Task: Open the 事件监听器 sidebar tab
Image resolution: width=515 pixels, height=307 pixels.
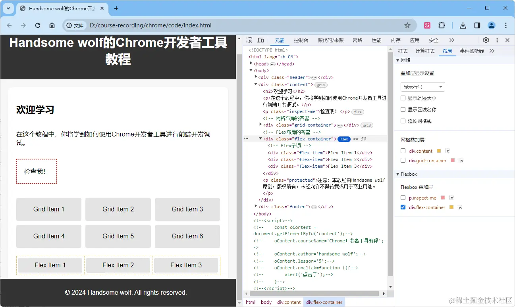Action: [472, 51]
